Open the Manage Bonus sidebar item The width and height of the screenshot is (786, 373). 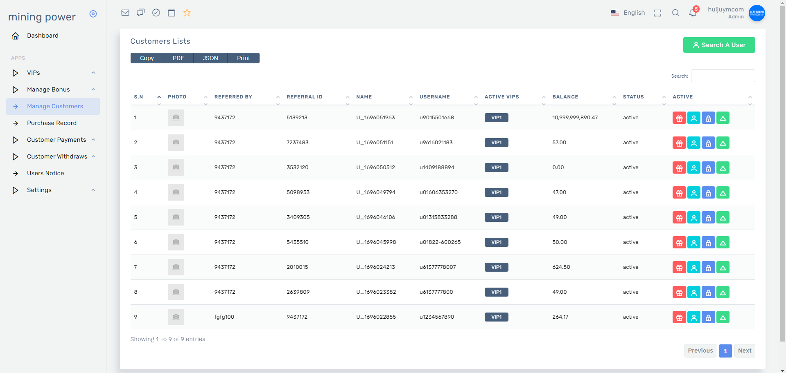(53, 89)
